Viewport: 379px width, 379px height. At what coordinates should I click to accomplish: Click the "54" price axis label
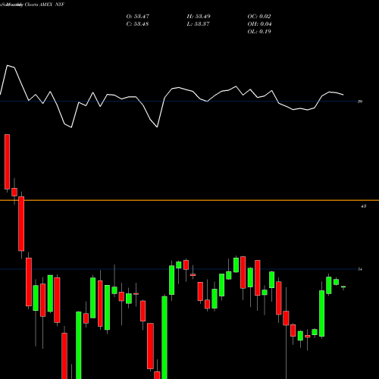(x=360, y=269)
